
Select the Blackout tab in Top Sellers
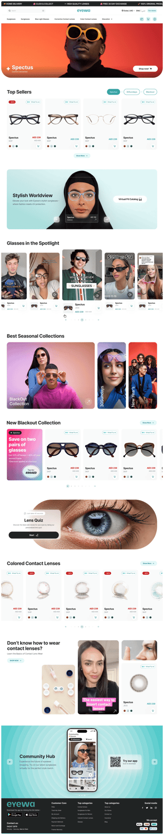[x=150, y=92]
